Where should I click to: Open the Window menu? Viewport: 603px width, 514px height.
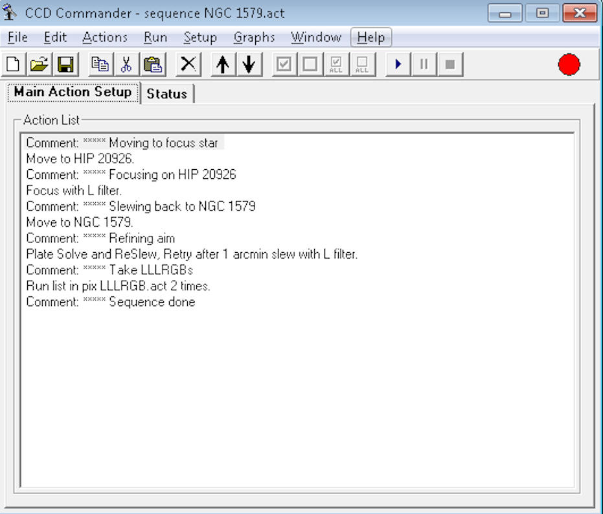click(x=315, y=37)
